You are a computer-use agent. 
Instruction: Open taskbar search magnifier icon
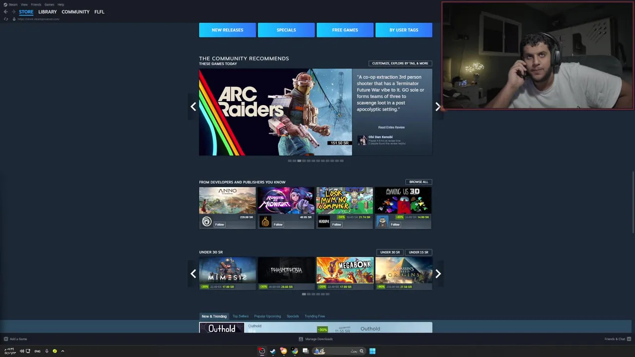point(362,351)
